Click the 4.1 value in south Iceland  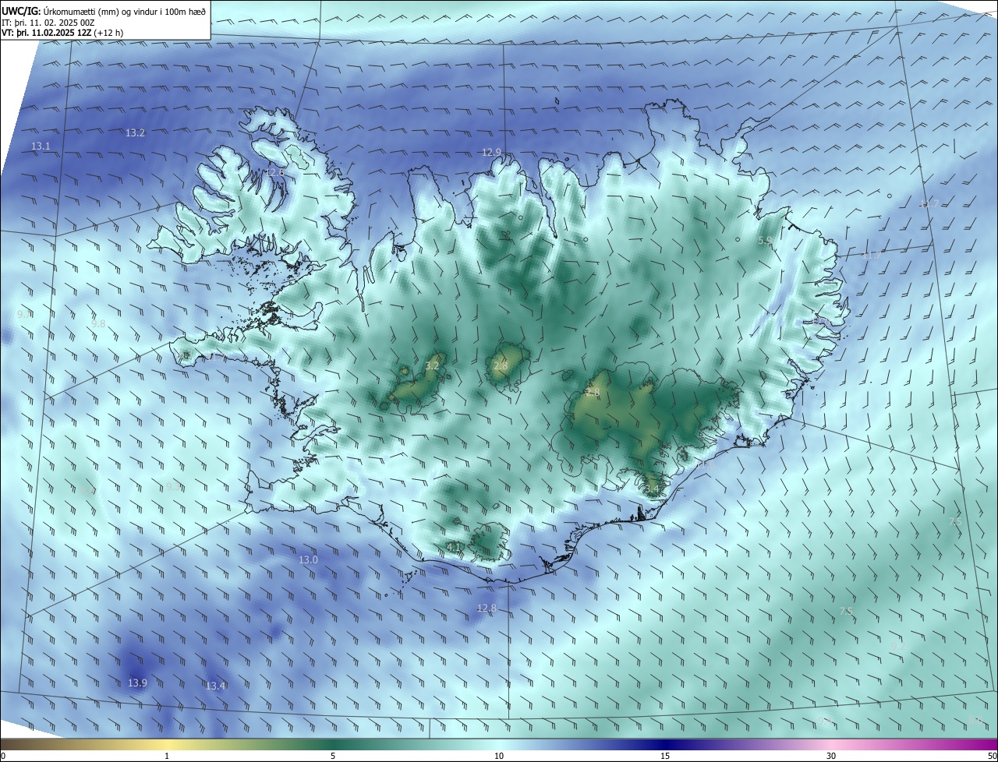pos(453,547)
